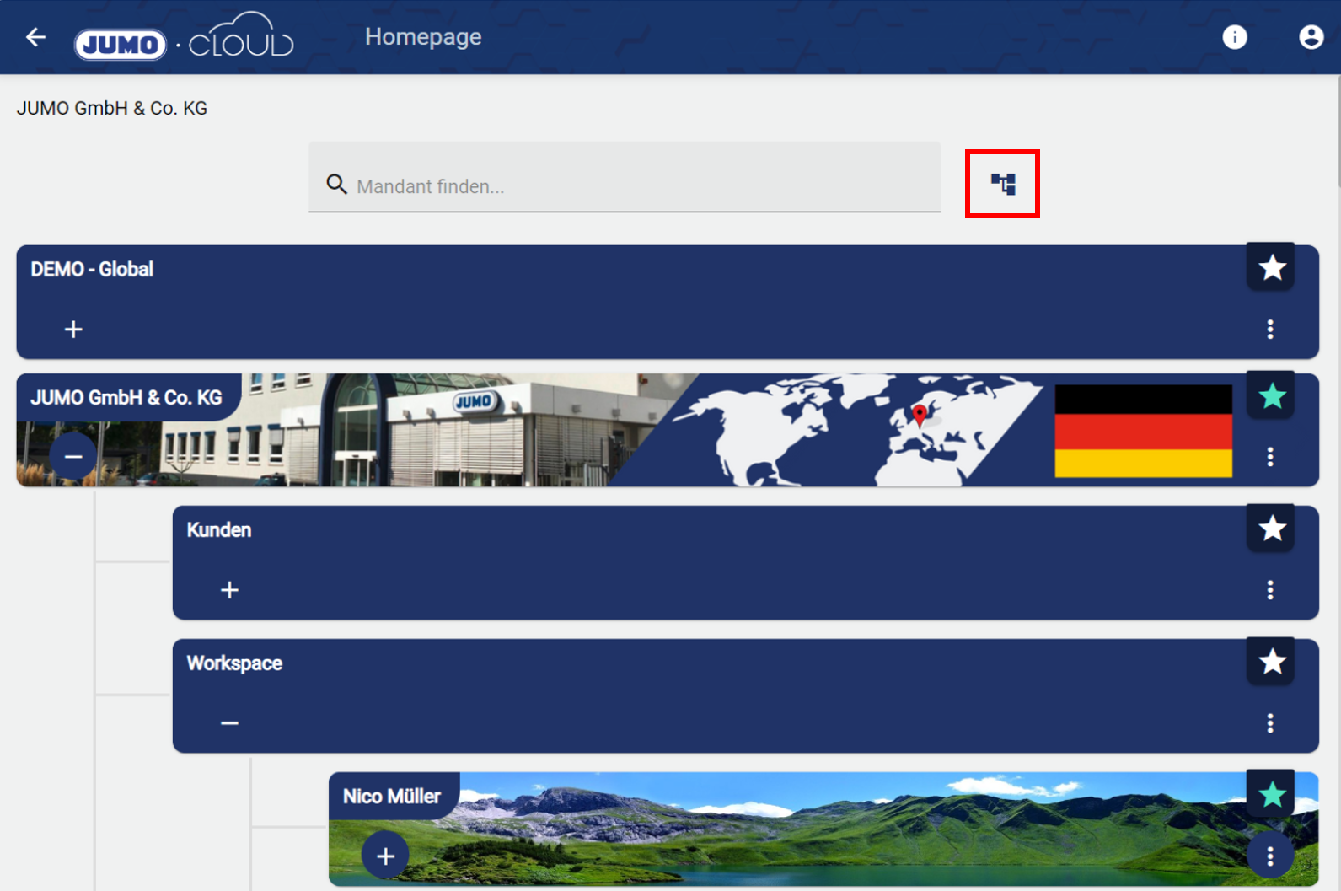Open three-dot menu for Kunden
This screenshot has width=1341, height=891.
(1269, 590)
